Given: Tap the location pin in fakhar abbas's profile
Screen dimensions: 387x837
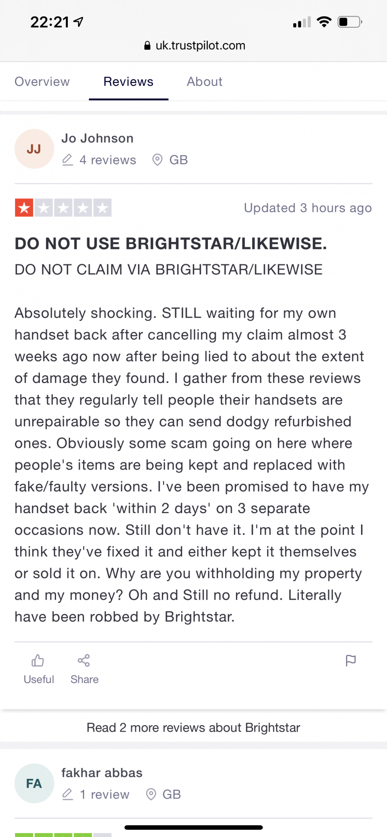Looking at the screenshot, I should click(x=151, y=794).
